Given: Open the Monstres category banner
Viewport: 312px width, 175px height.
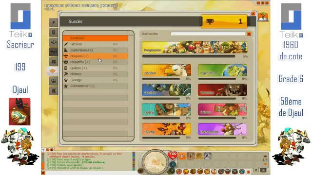Looking at the screenshot, I should (x=222, y=89).
